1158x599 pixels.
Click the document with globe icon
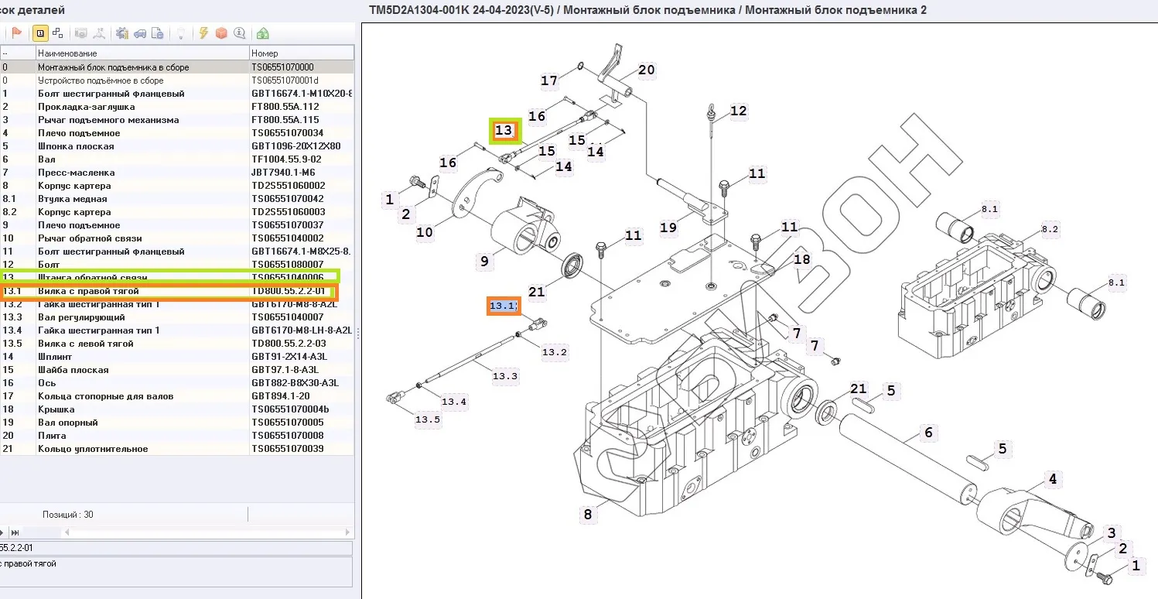[x=158, y=33]
